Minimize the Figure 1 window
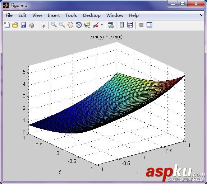 [x=173, y=4]
